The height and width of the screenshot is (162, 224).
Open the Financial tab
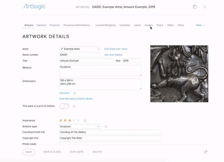[x=55, y=25]
